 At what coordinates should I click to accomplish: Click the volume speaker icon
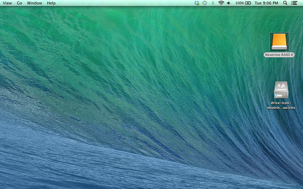(x=229, y=3)
